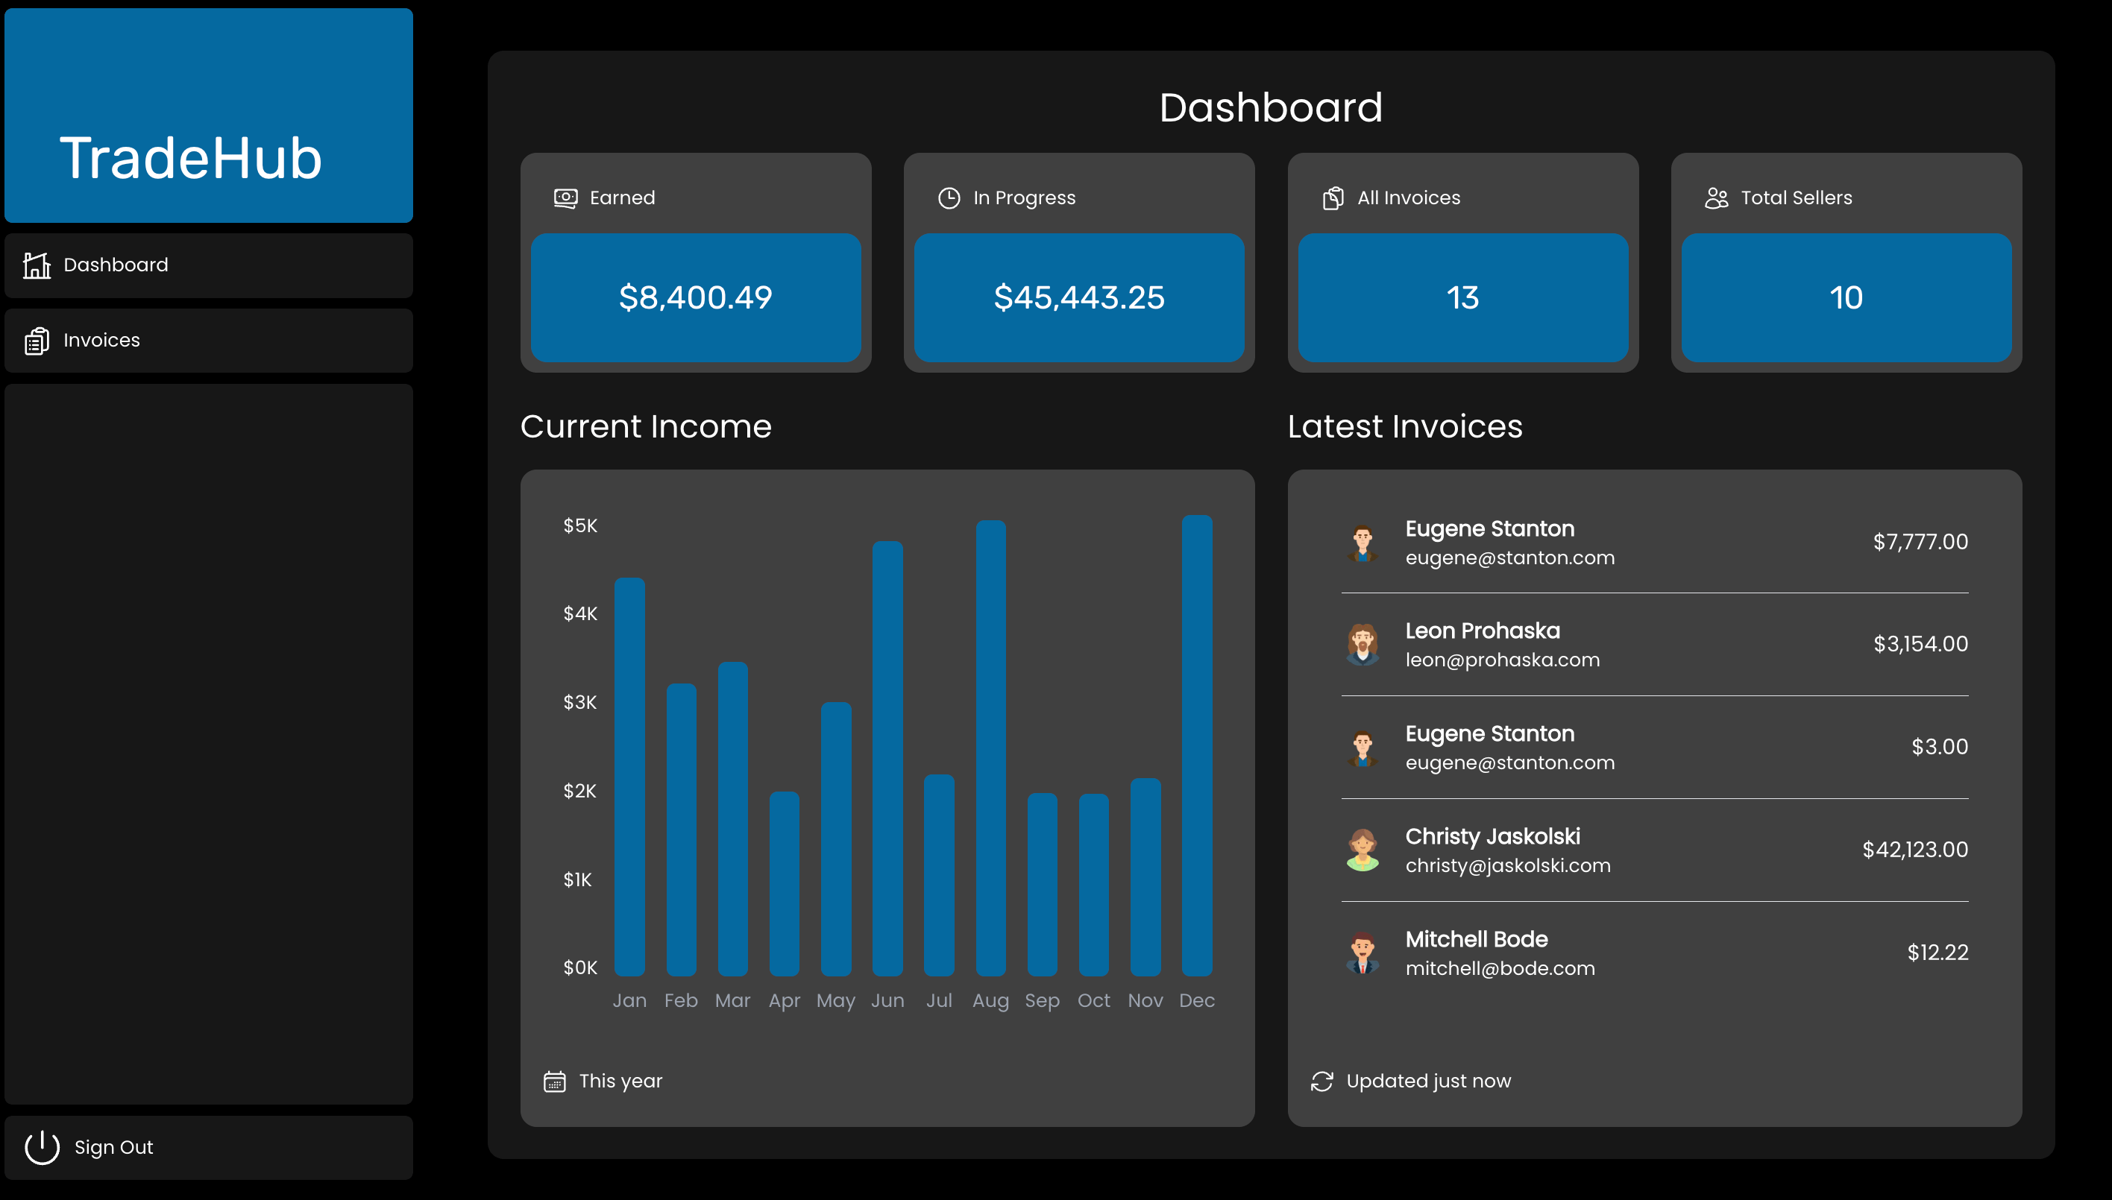Click the August bar in income chart
Image resolution: width=2112 pixels, height=1200 pixels.
click(990, 748)
